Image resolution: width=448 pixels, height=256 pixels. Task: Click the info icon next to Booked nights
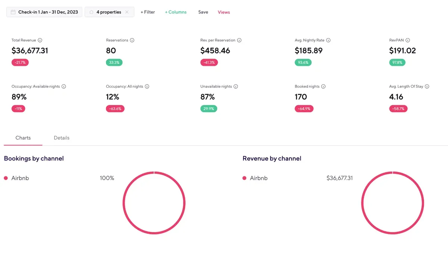click(323, 87)
